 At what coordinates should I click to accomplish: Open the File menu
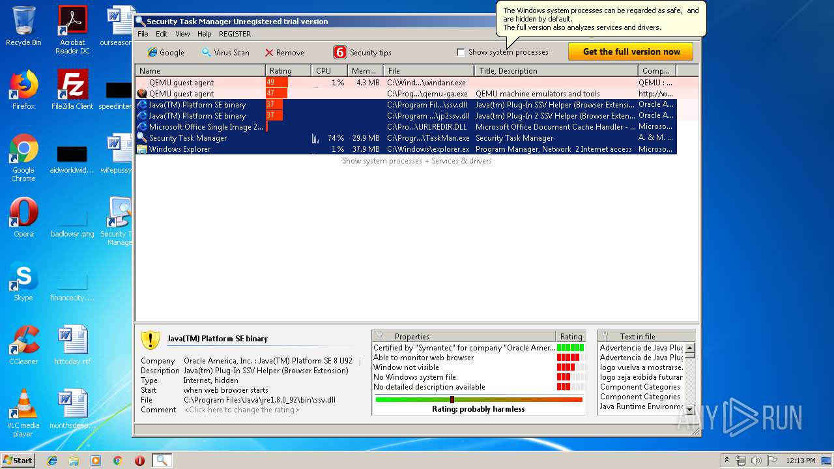click(x=143, y=34)
